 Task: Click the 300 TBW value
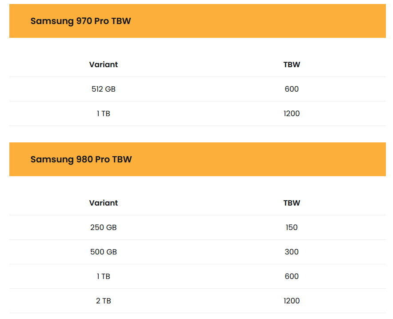(292, 252)
